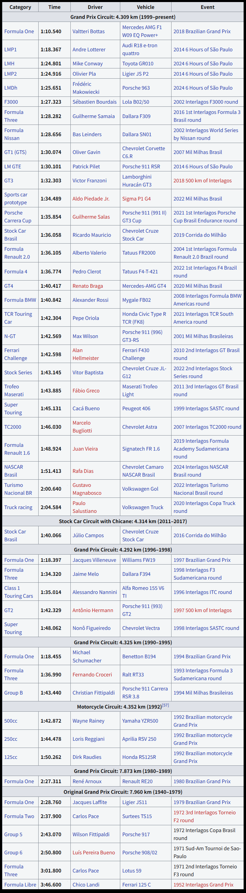This screenshot has width=246, height=893.
Task: Follow the Mercedes AMG F1 W09 EQ Power+ link
Action: 142,31
